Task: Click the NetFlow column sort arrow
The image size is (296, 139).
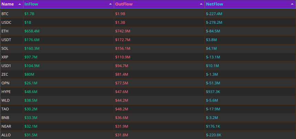Action: point(292,4)
